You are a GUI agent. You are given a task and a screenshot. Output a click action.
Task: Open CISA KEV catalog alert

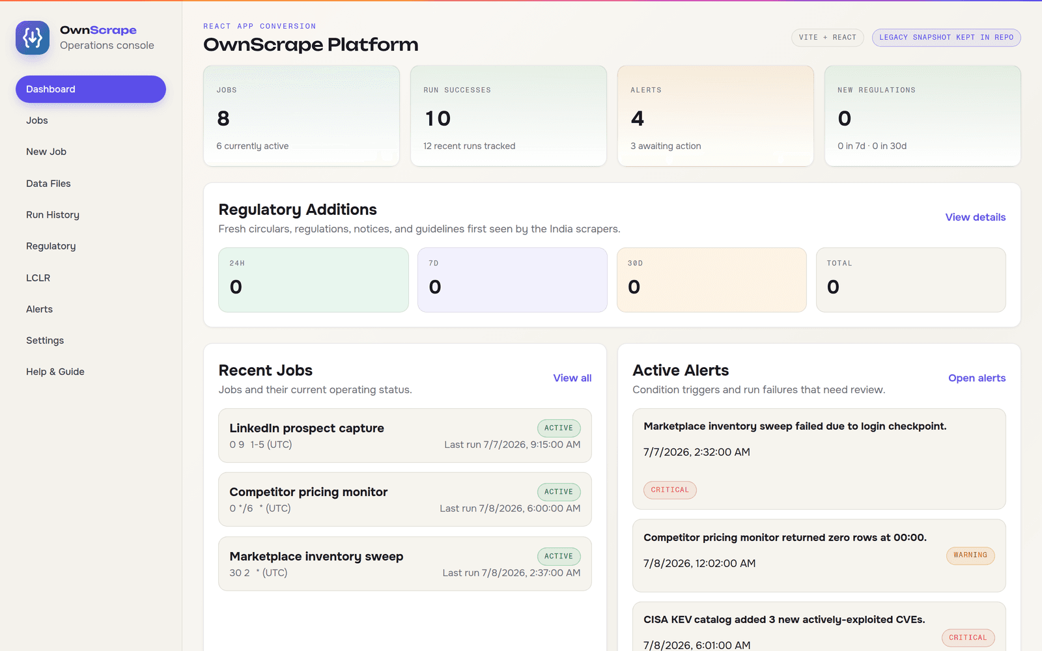(x=819, y=626)
